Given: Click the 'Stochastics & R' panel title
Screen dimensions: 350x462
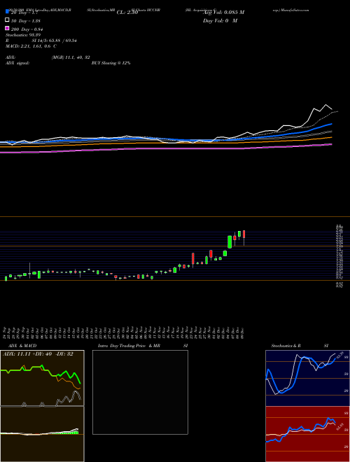Looking at the screenshot, I should coord(286,346).
